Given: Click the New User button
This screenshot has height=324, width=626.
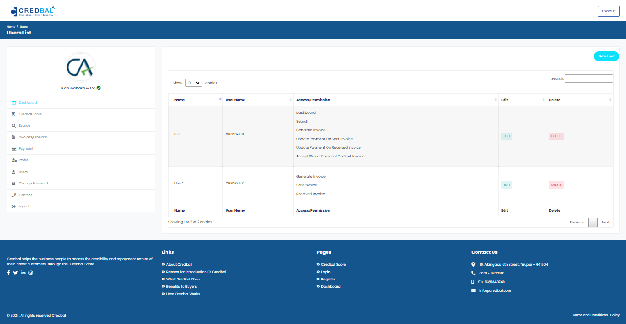Looking at the screenshot, I should click(606, 56).
